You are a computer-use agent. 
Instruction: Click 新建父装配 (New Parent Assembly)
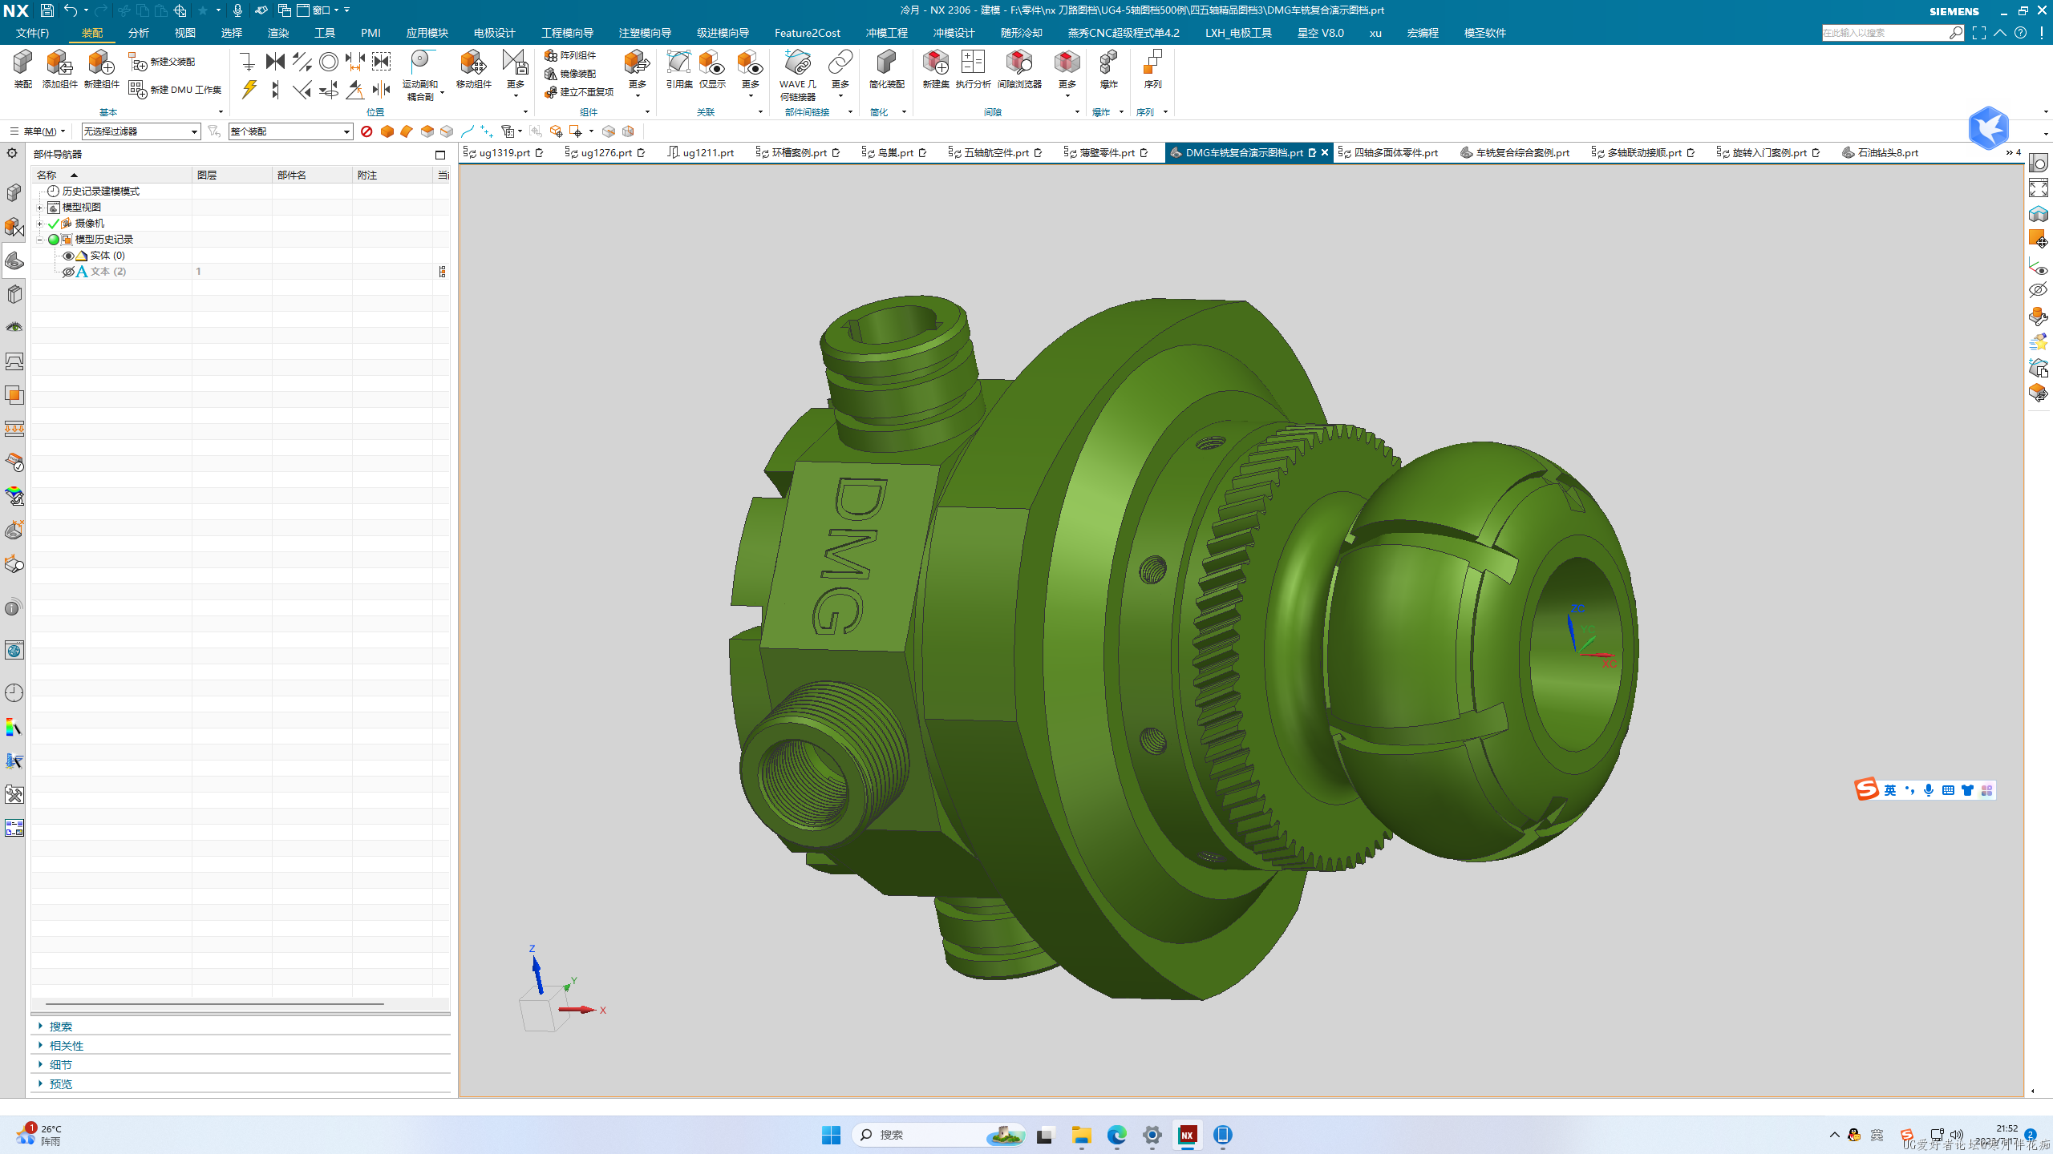point(163,62)
